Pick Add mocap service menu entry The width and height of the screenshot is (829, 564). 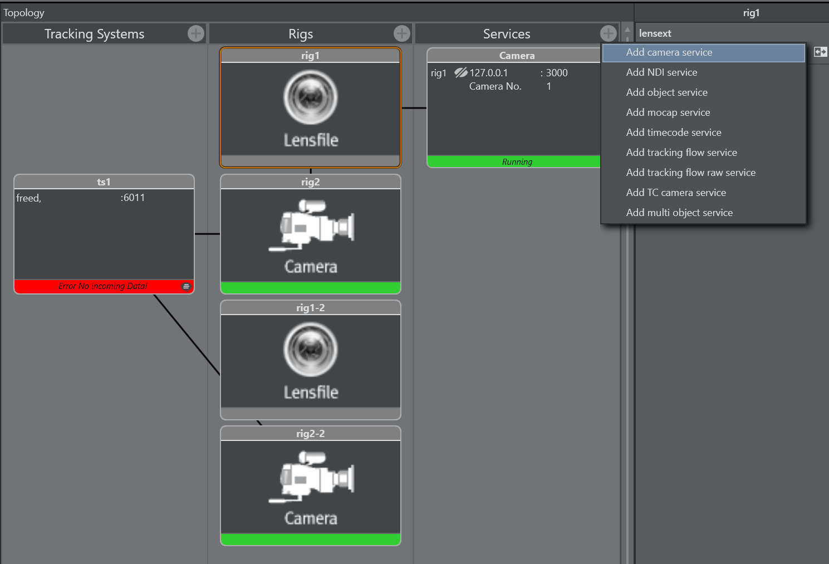pos(668,112)
